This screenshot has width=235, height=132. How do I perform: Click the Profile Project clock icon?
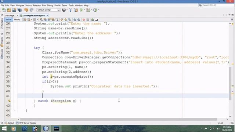click(95, 10)
